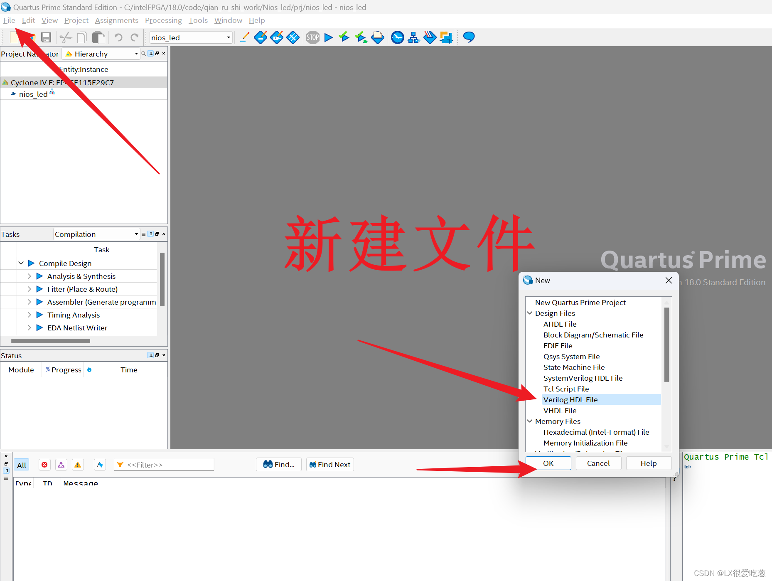Collapse Design Files in New dialog

[x=530, y=313]
